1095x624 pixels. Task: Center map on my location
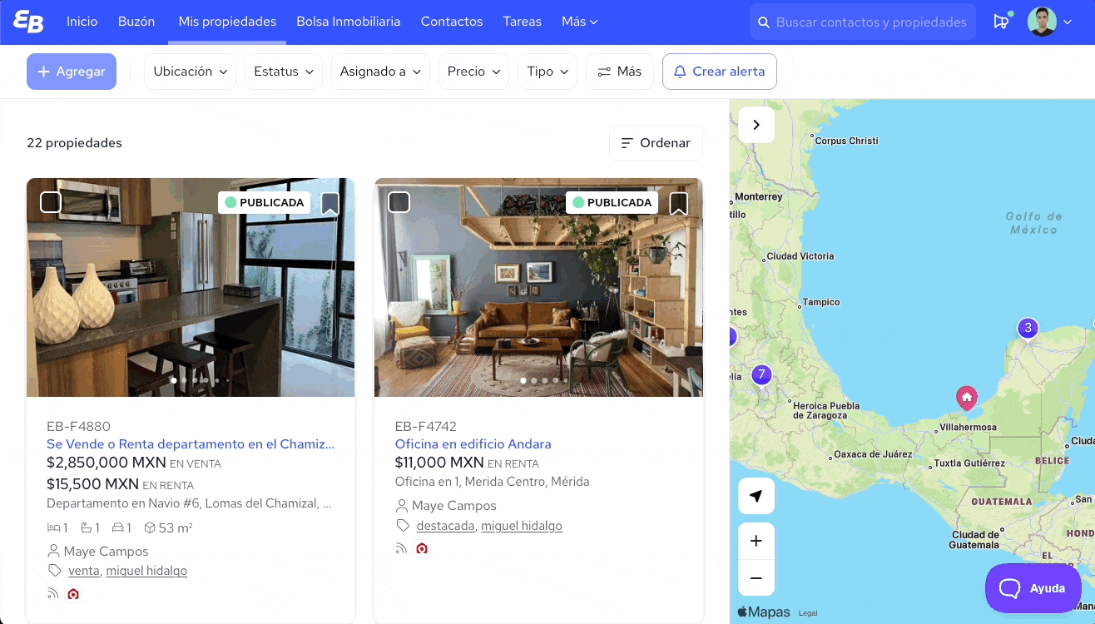756,496
